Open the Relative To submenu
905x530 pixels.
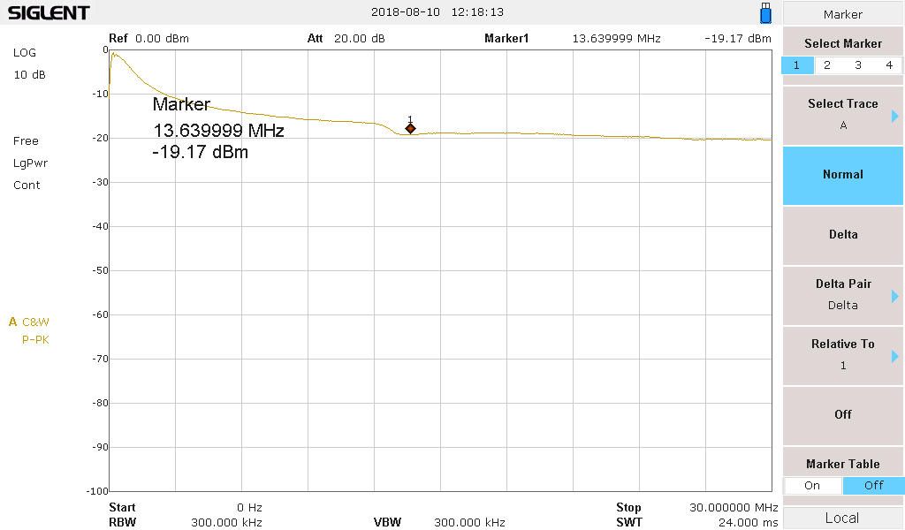pos(842,355)
